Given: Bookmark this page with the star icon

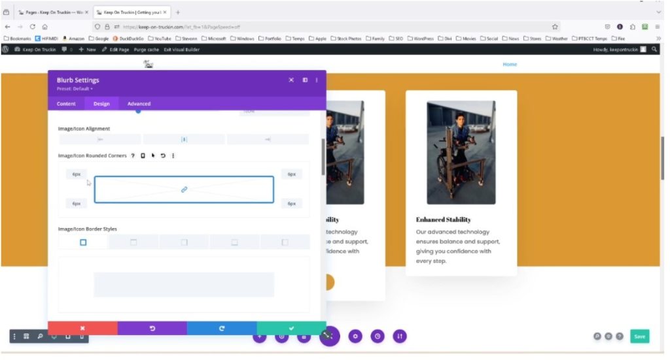Looking at the screenshot, I should point(555,26).
